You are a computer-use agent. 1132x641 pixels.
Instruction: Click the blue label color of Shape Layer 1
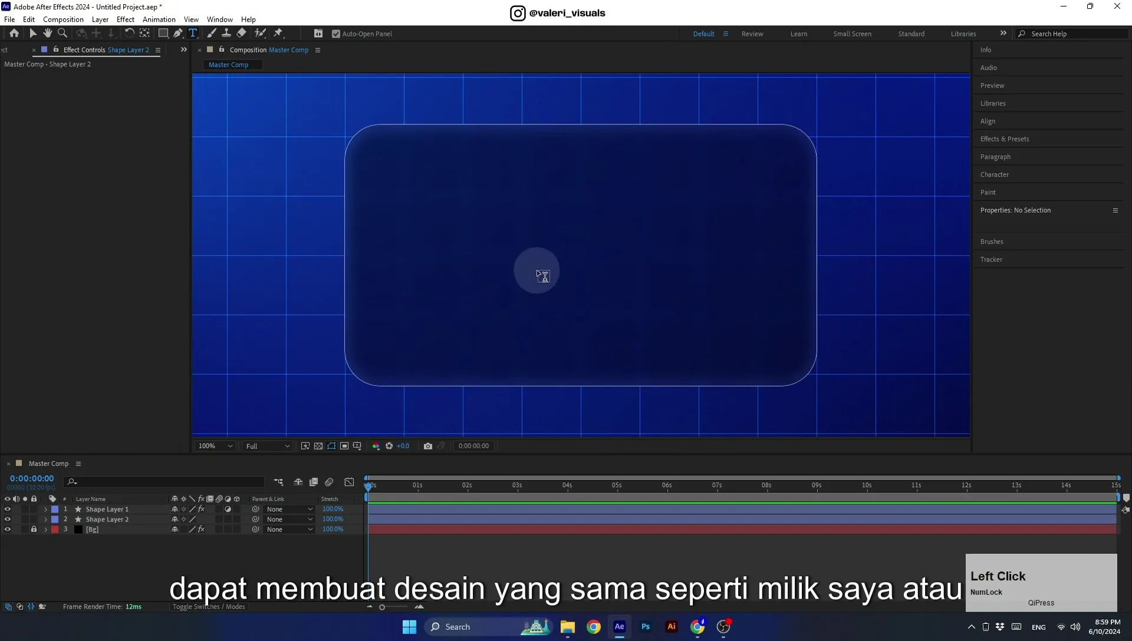click(55, 509)
